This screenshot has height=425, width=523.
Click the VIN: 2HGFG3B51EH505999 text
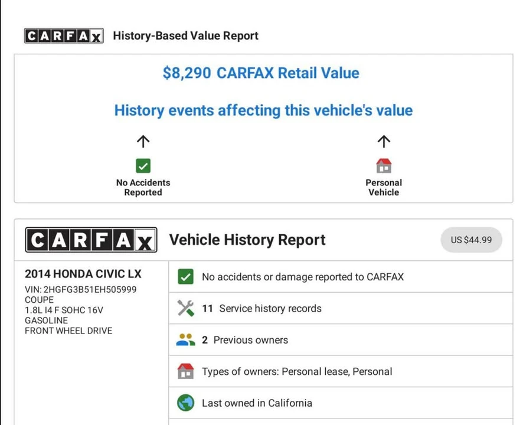click(81, 289)
